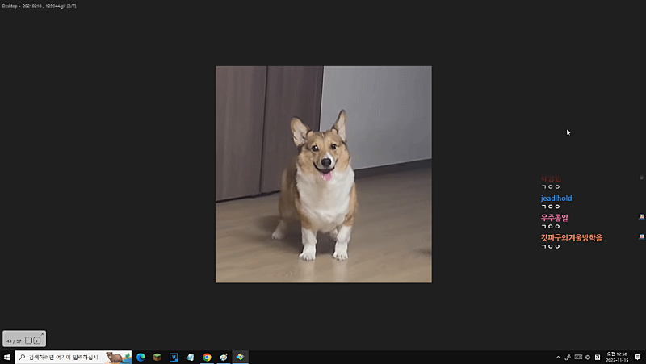Screen dimensions: 646x364
Task: Click the round tray icon beside the keyboard
Action: 588,357
